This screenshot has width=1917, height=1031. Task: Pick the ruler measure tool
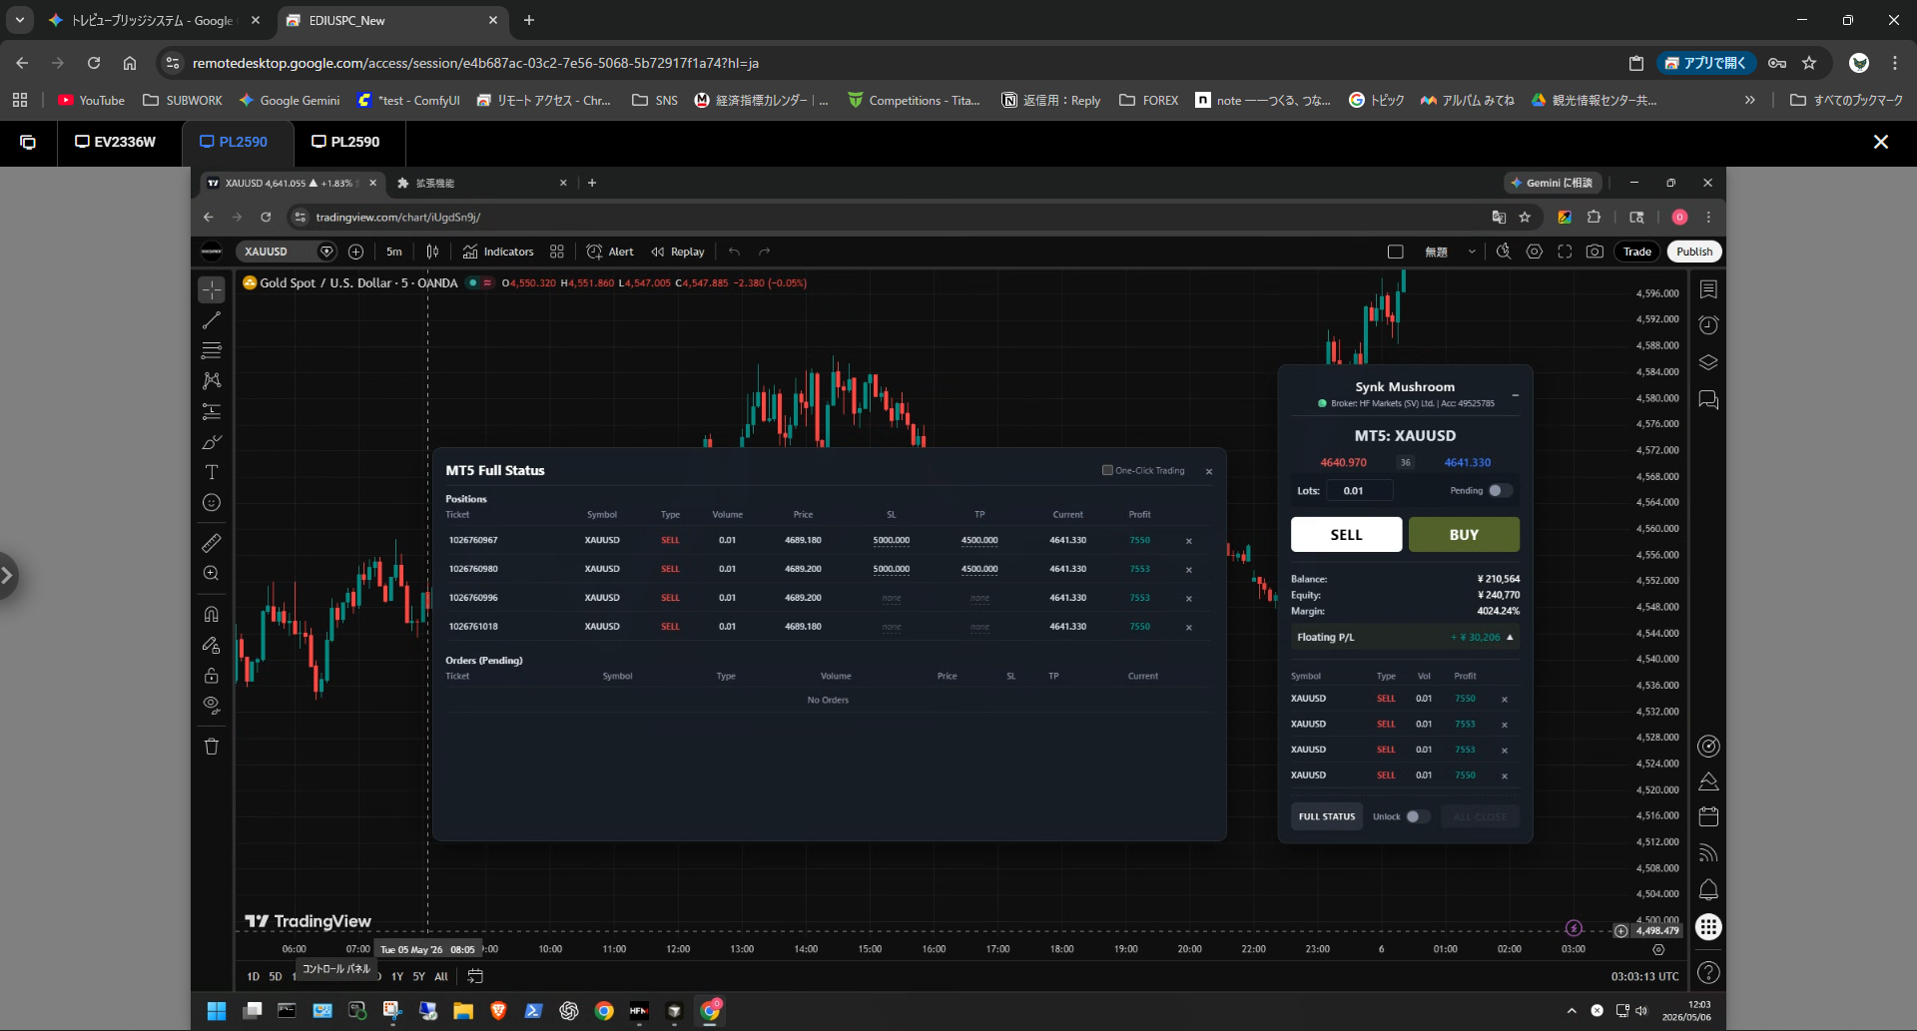212,543
